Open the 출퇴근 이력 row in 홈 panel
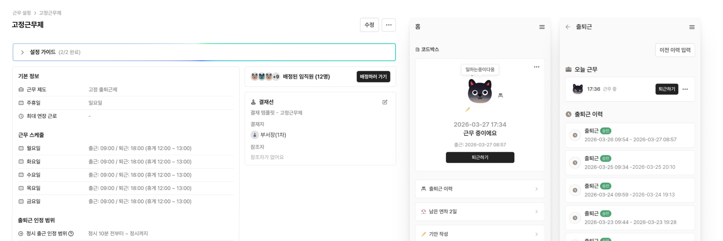Viewport: 723px width, 241px height. click(x=480, y=189)
